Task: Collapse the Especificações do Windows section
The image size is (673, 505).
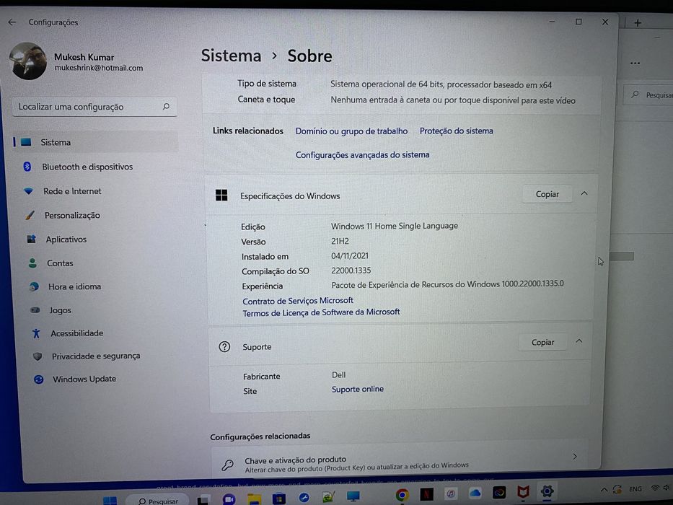Action: tap(584, 193)
